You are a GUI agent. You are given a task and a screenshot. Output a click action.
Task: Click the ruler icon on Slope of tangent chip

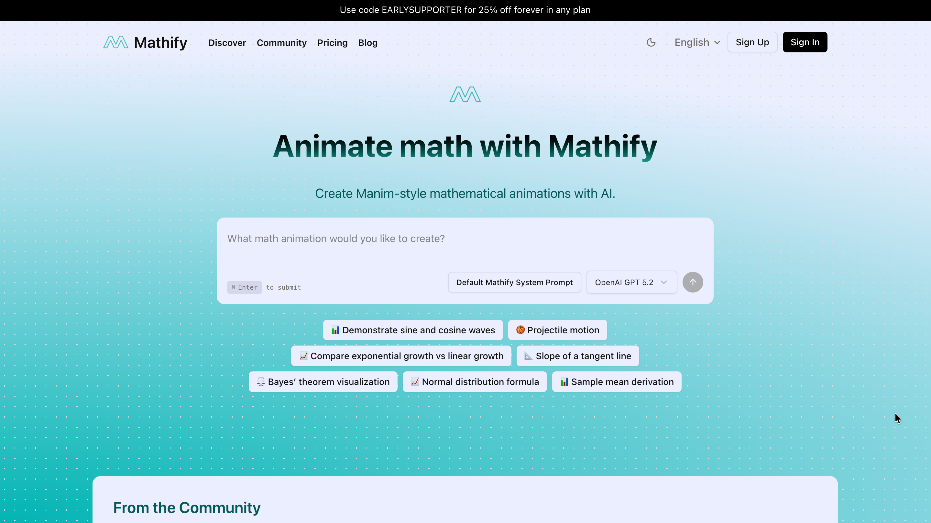[x=528, y=356]
